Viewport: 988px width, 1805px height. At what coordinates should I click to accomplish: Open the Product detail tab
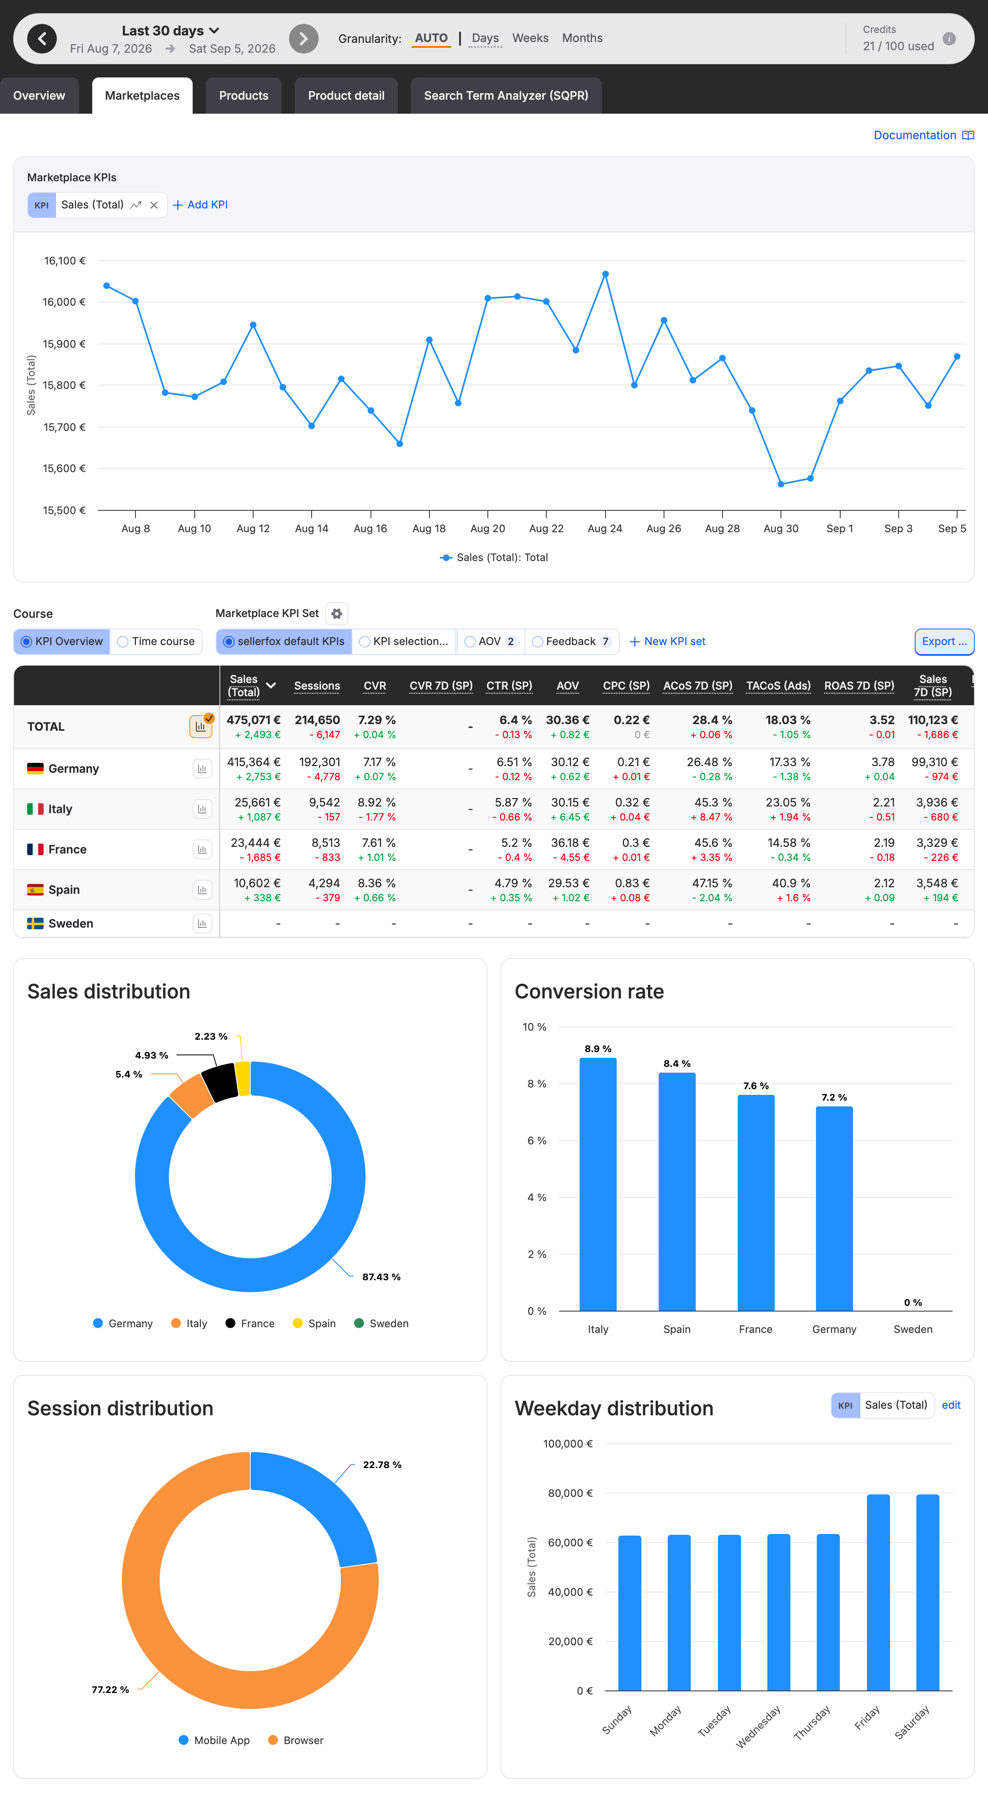click(346, 95)
